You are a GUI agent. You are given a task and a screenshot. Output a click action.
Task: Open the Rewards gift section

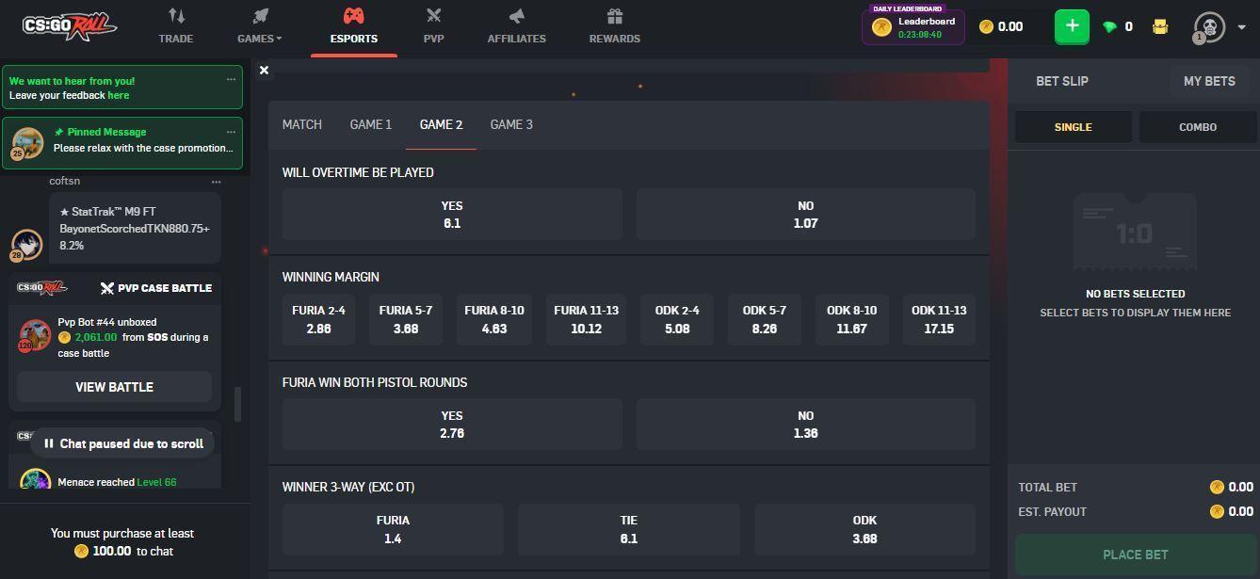point(614,17)
